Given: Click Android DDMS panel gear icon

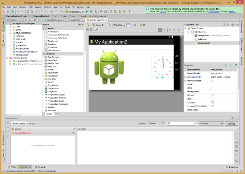Looking at the screenshot, I should pyautogui.click(x=232, y=118).
